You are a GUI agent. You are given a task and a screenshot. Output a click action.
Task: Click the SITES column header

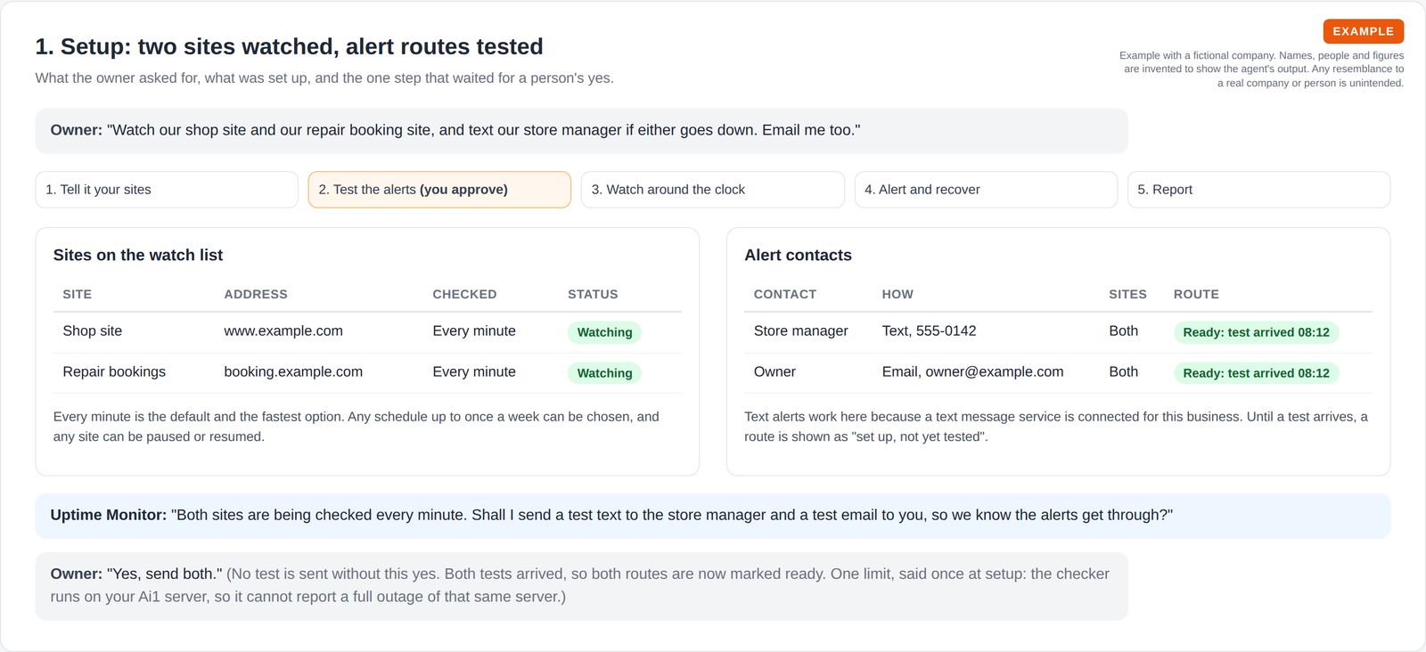coord(1127,295)
